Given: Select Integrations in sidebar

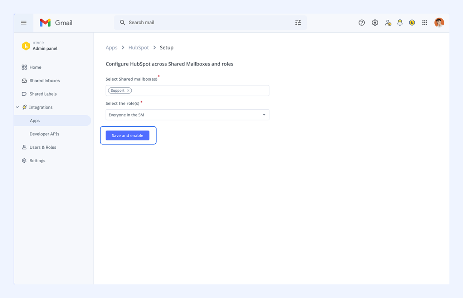Looking at the screenshot, I should click(x=37, y=107).
